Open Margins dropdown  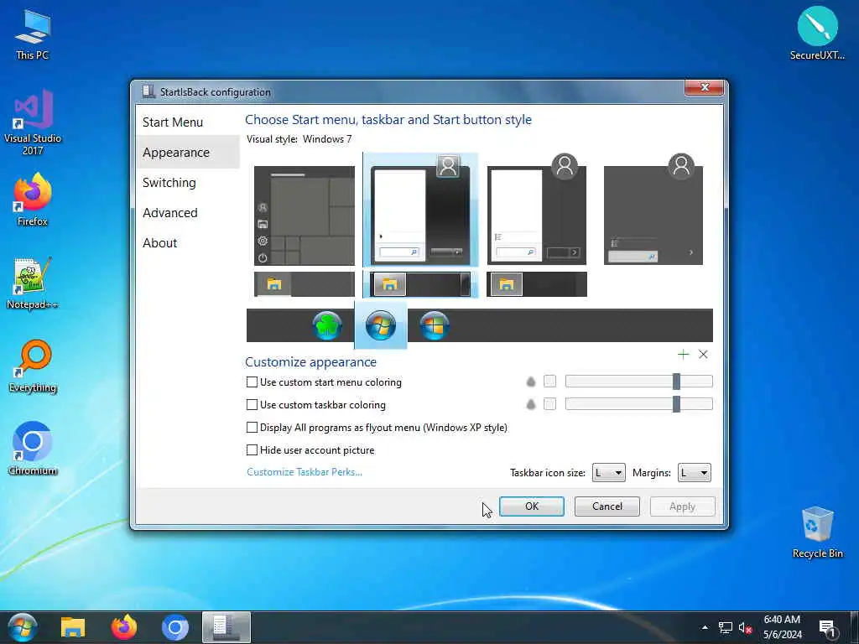point(694,473)
